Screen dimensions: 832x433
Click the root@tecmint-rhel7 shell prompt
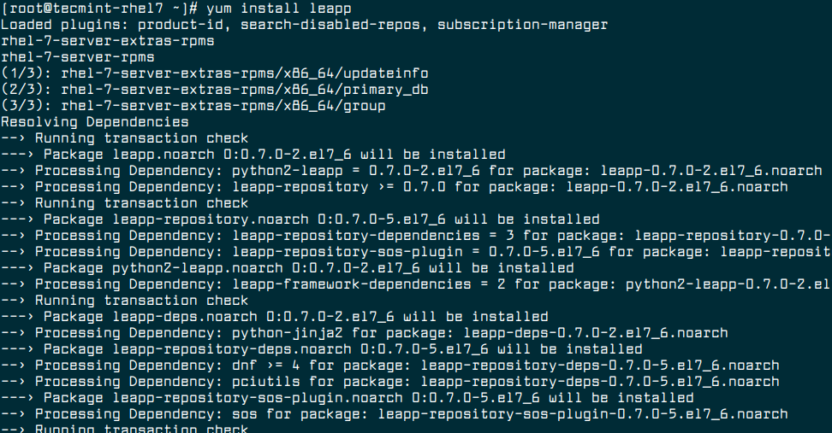pos(100,9)
